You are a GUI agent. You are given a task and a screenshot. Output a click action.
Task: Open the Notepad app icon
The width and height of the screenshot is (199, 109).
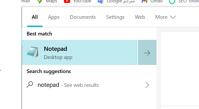coord(33,52)
